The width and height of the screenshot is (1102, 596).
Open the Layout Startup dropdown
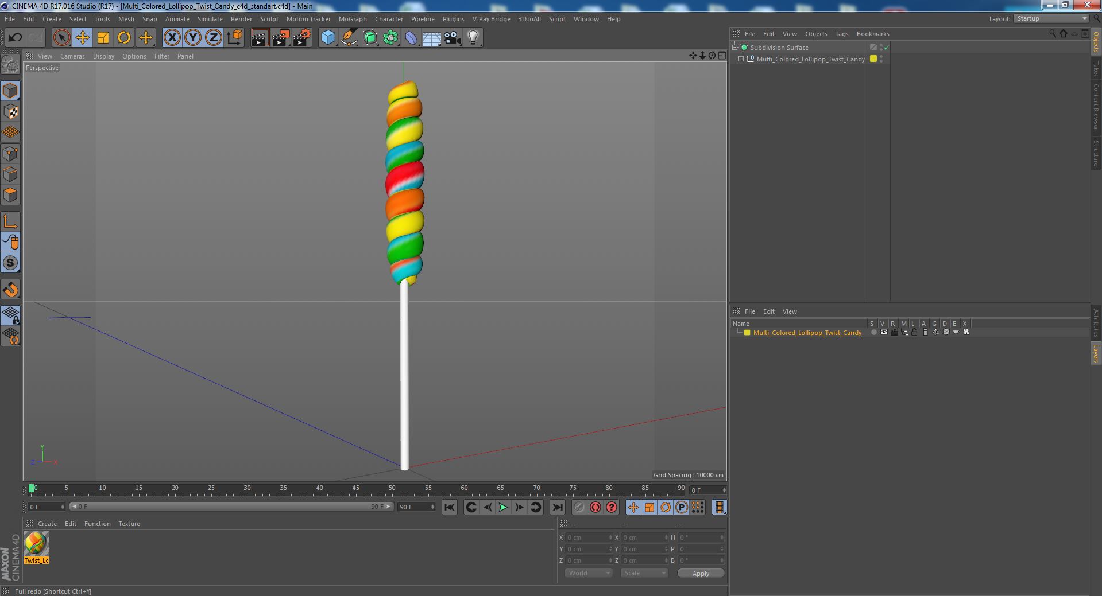[1051, 19]
